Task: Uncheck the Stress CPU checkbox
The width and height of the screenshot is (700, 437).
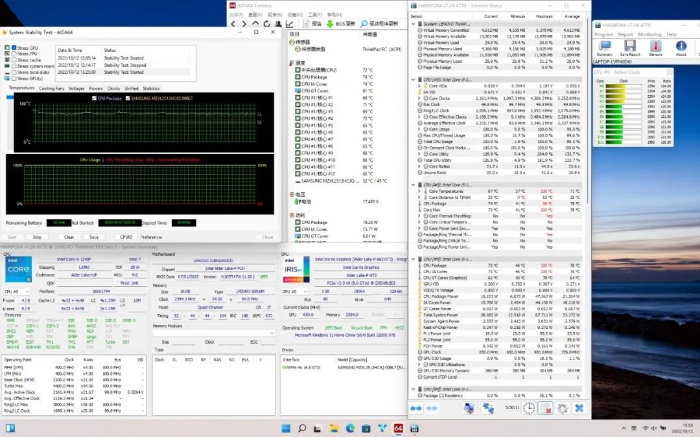Action: pyautogui.click(x=14, y=48)
